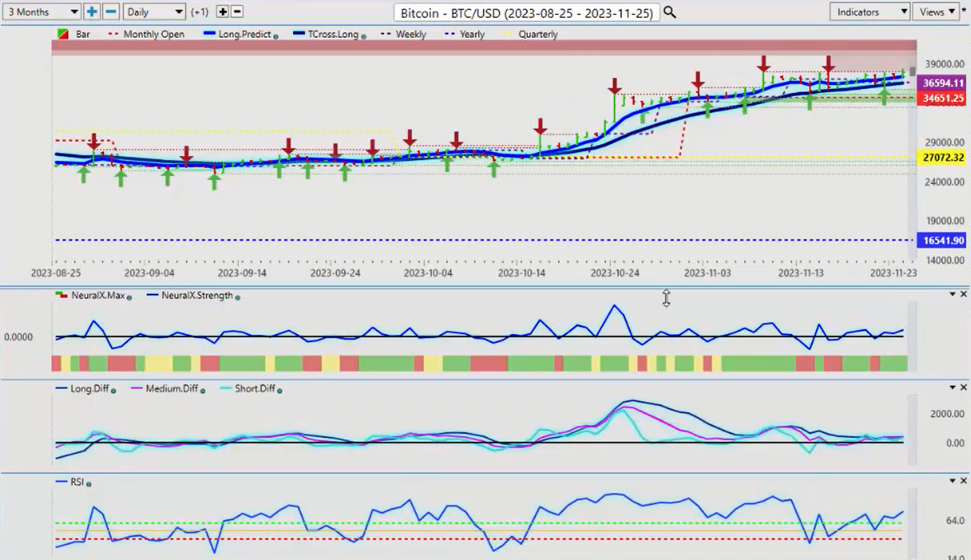Click the small gray price-axis scroll handle
971x560 pixels.
pos(913,71)
